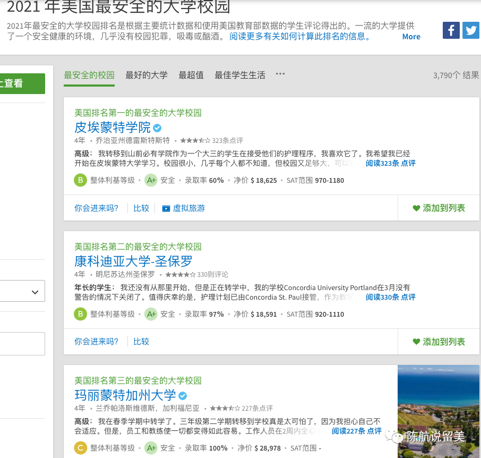The height and width of the screenshot is (458, 481).
Task: Open the 虚拟旅游 virtual tour for 皮埃蒙特学院
Action: pyautogui.click(x=184, y=208)
